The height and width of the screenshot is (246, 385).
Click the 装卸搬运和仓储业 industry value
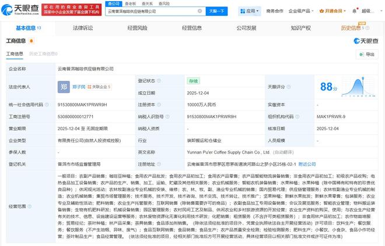pyautogui.click(x=204, y=141)
